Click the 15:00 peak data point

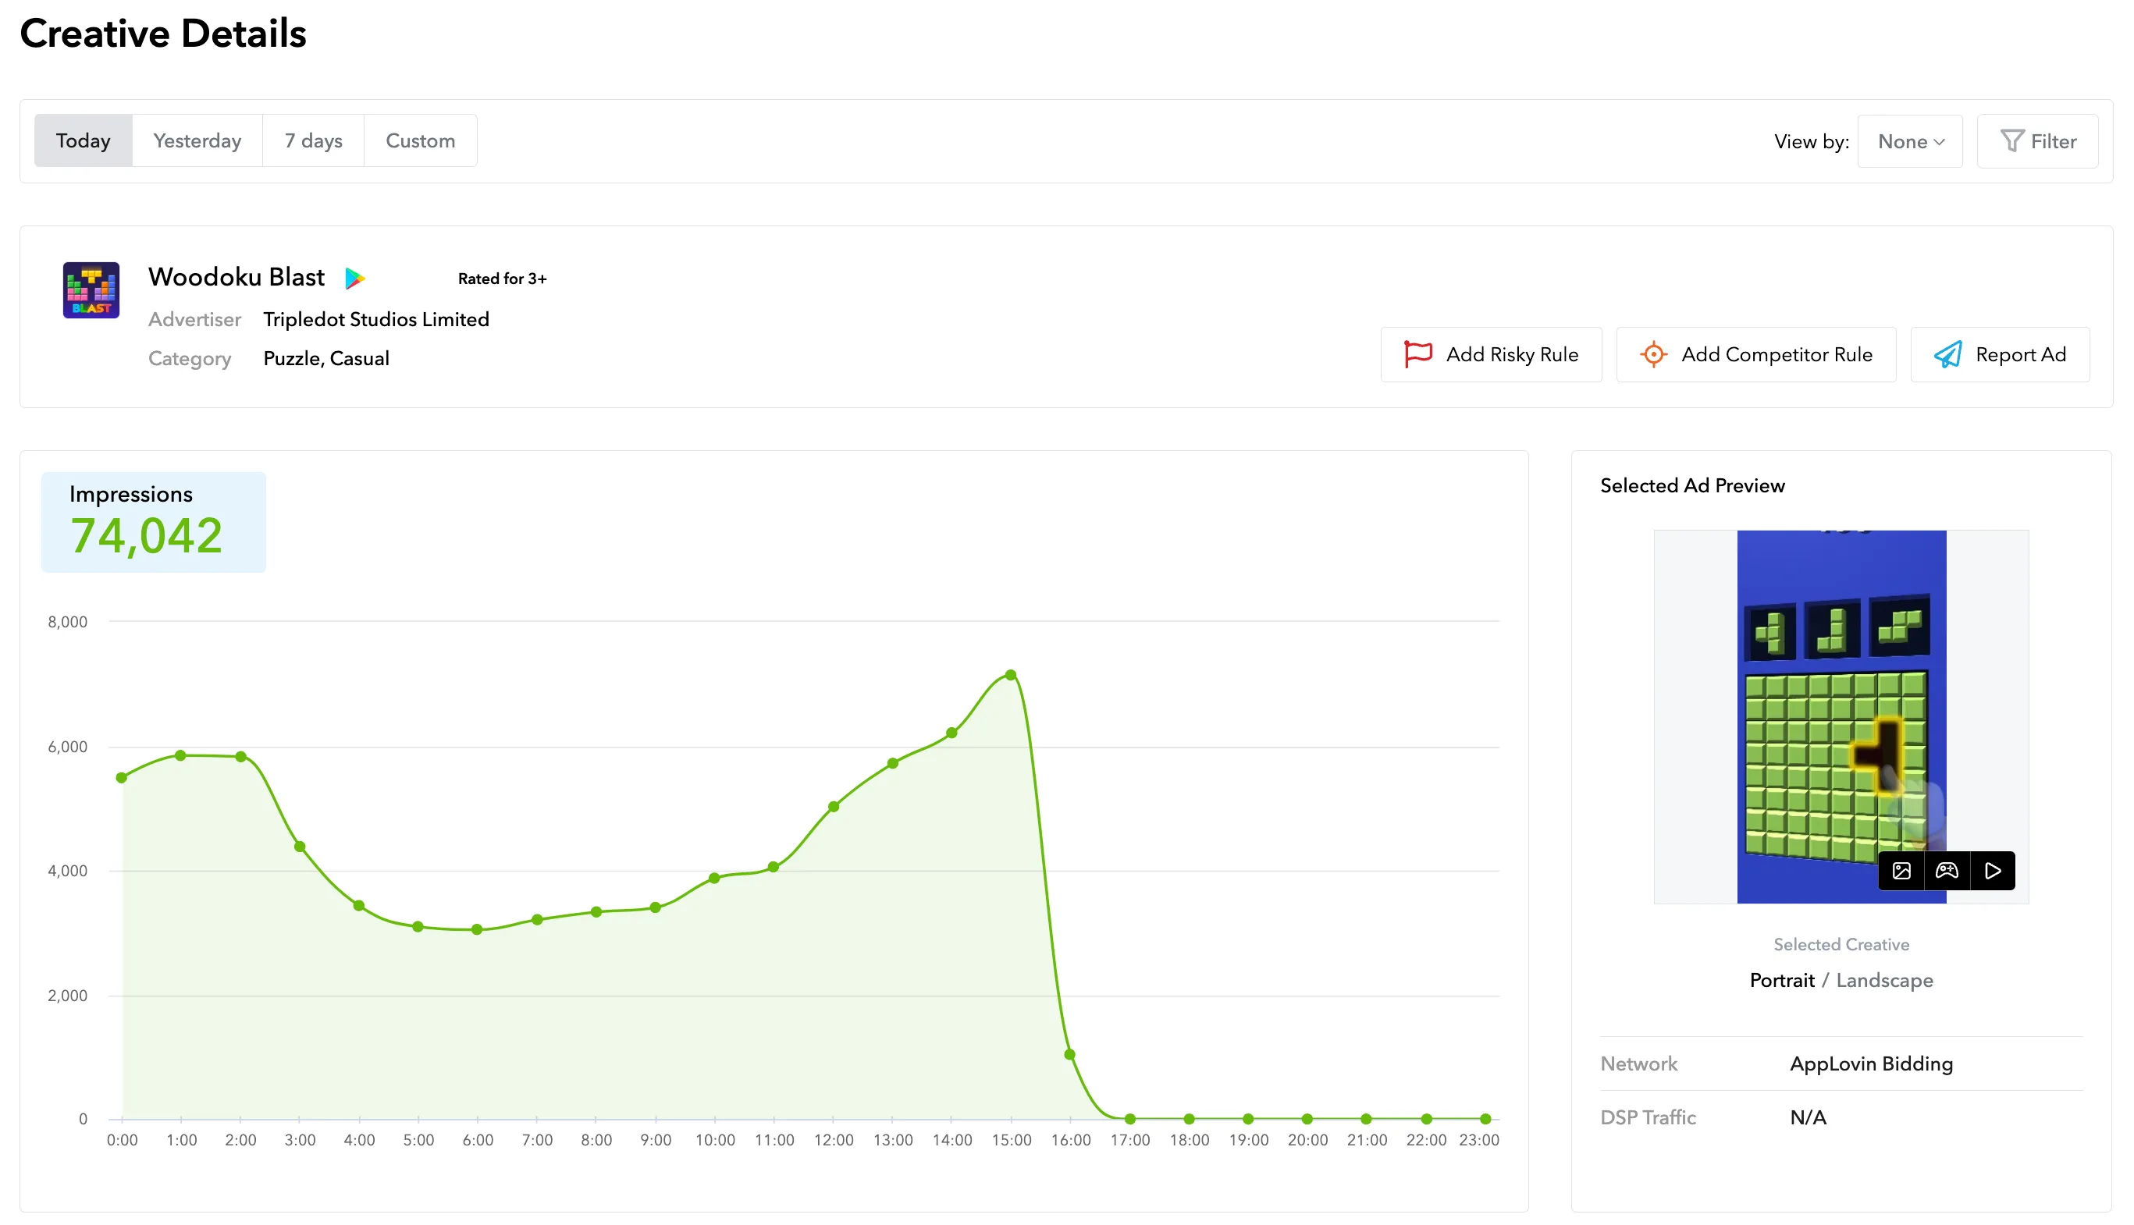[1011, 675]
